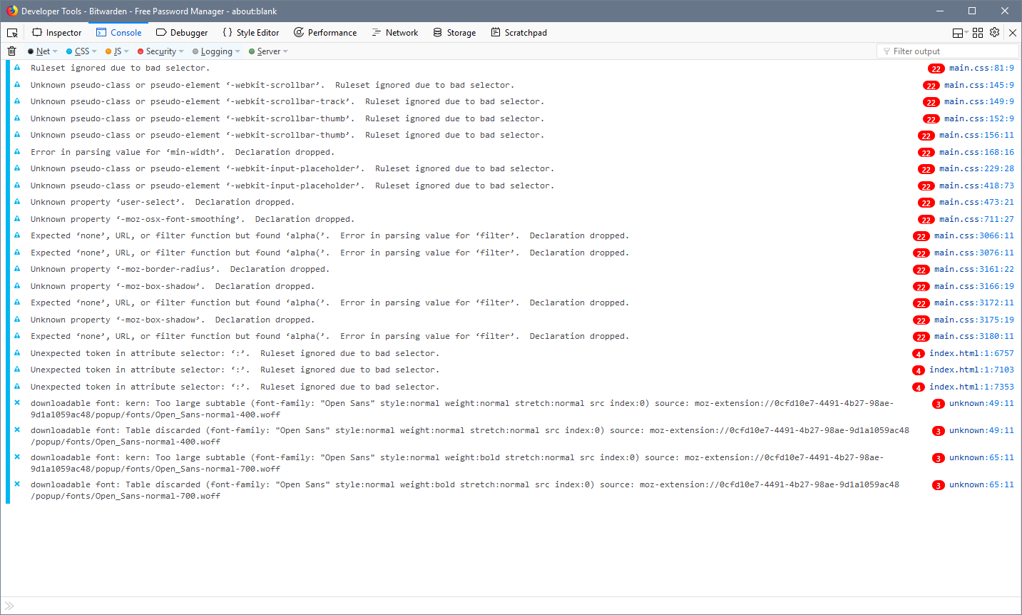Switch to the Debugger tab
This screenshot has height=615, width=1022.
182,32
